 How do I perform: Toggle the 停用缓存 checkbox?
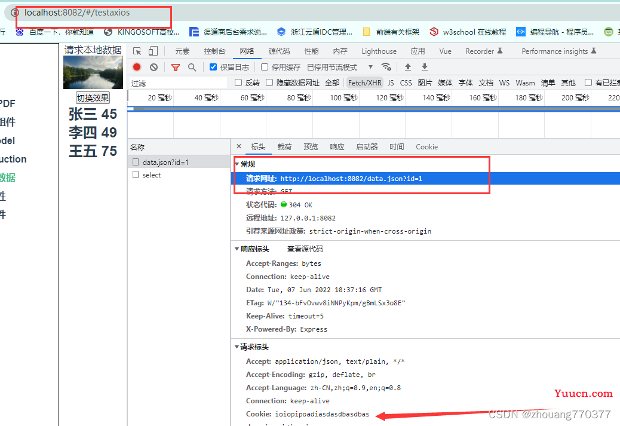(265, 67)
